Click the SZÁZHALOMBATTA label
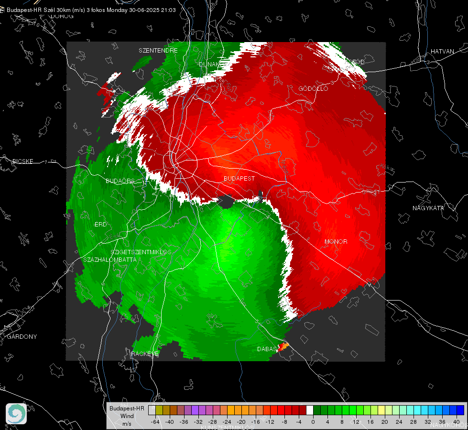 click(110, 259)
